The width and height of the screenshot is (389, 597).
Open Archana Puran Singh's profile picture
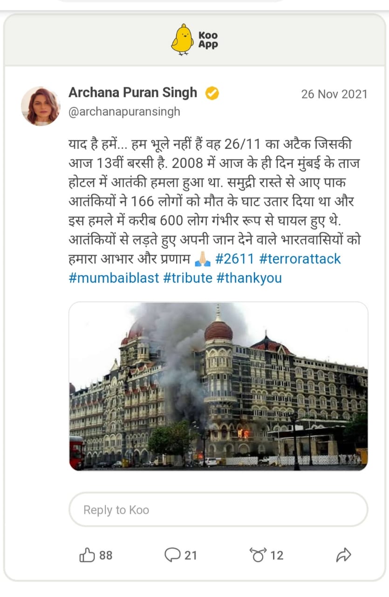click(x=41, y=106)
